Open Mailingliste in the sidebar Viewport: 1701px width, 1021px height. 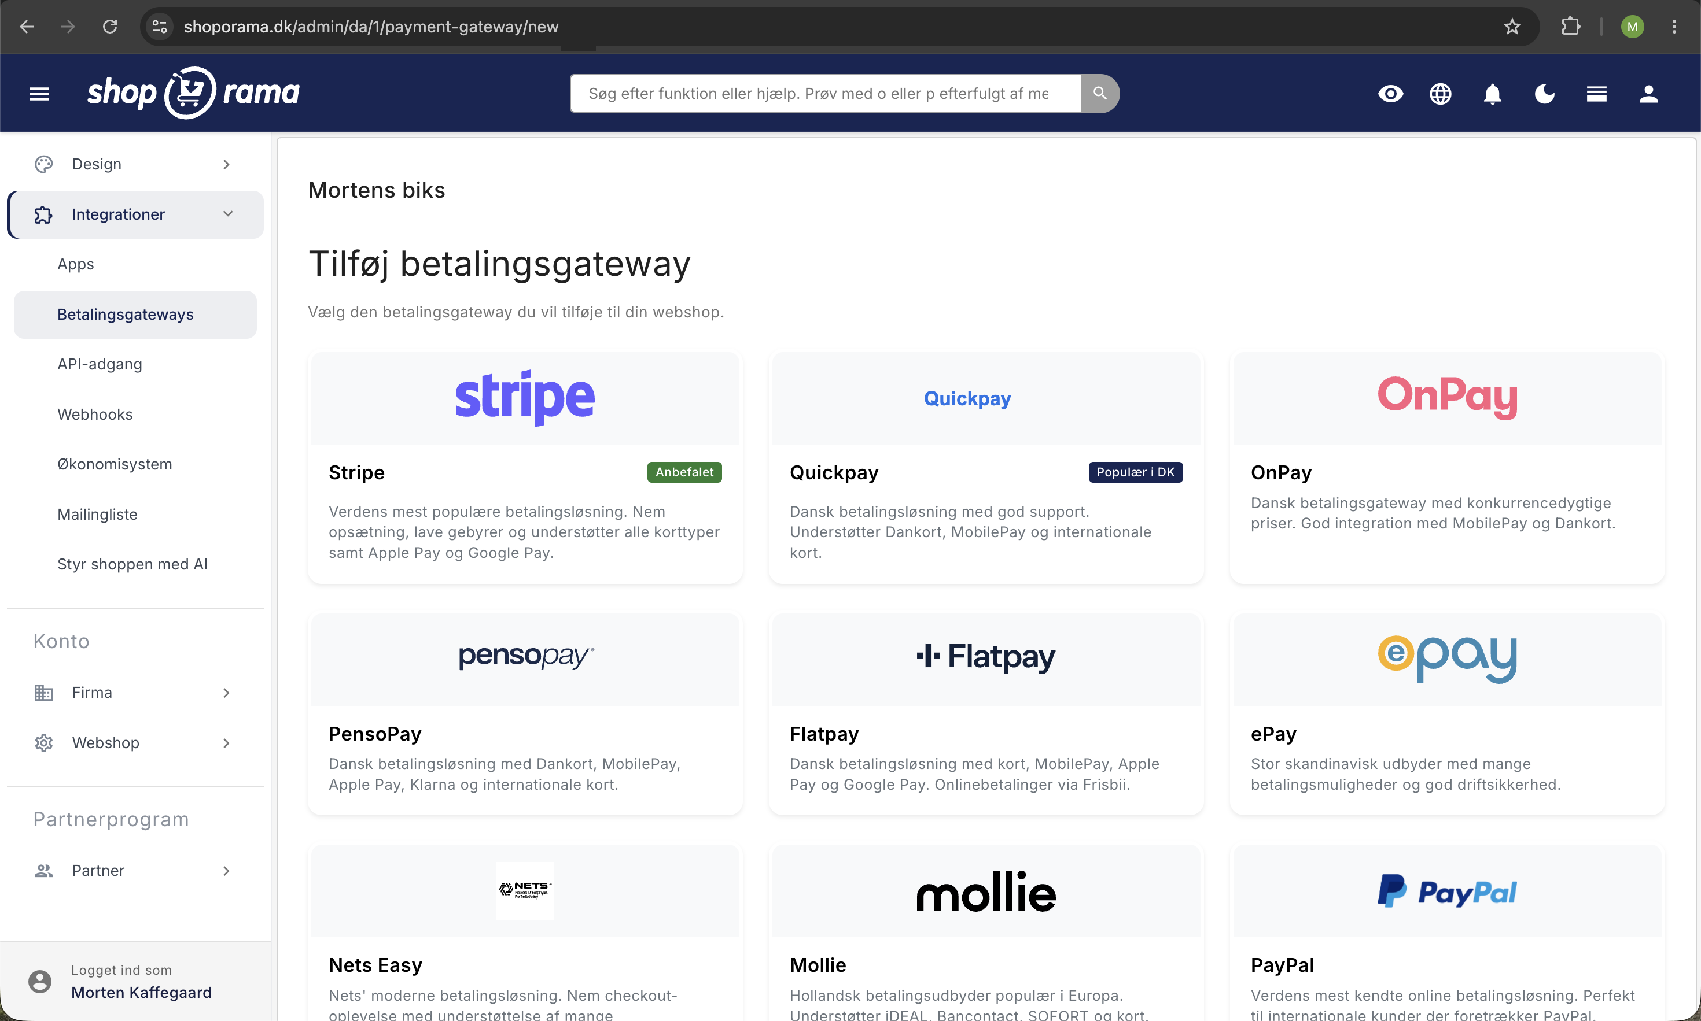click(97, 515)
